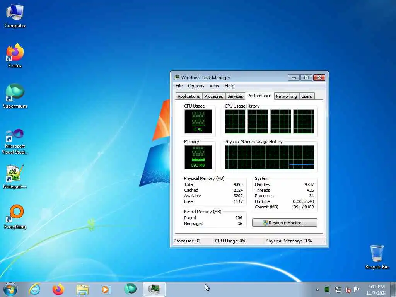This screenshot has height=297, width=396.
Task: Click the Up Time value 0:00:56:43
Action: 303,201
